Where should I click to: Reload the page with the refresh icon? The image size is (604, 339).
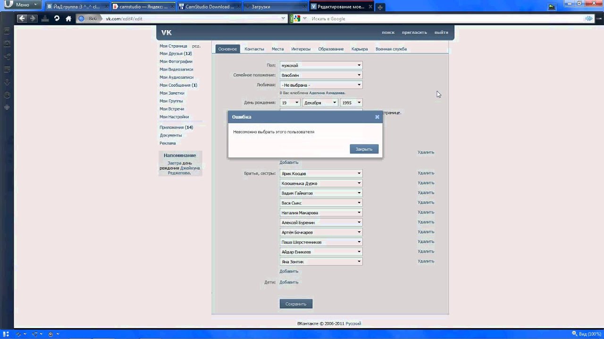pos(57,18)
